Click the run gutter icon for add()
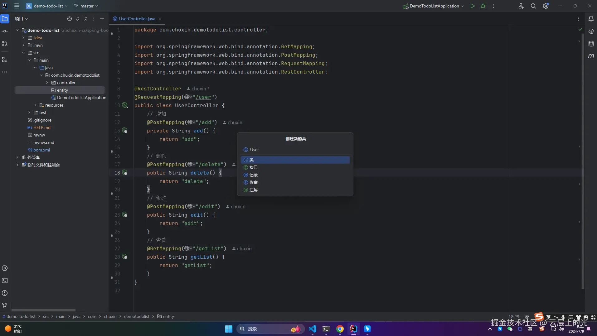Screen dimensions: 597x336 click(125, 131)
